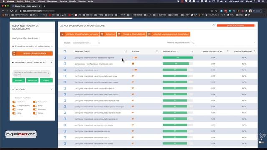
Task: Open 'En todo el mundo / en todas partes' dropdown
Action: click(x=32, y=46)
